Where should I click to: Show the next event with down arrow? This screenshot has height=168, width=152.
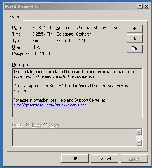click(135, 39)
